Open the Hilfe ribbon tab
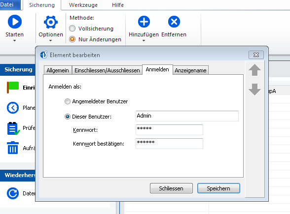 [117, 5]
